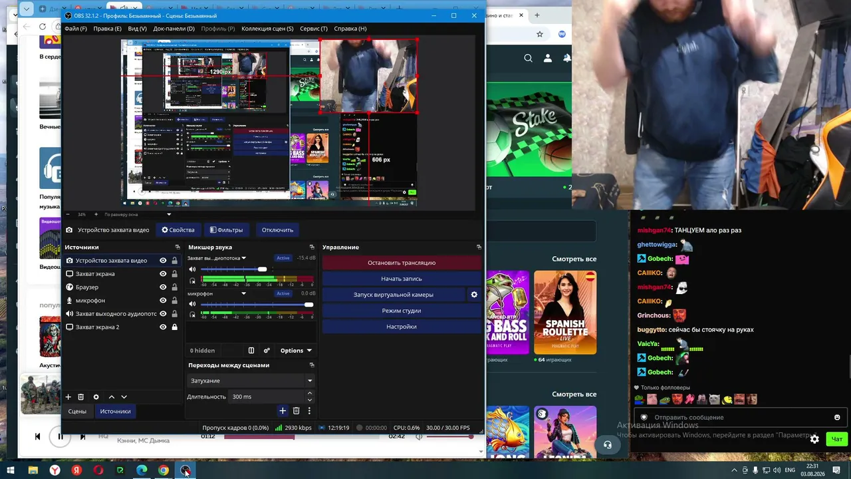Open the Файл menu
The height and width of the screenshot is (479, 851).
(76, 29)
